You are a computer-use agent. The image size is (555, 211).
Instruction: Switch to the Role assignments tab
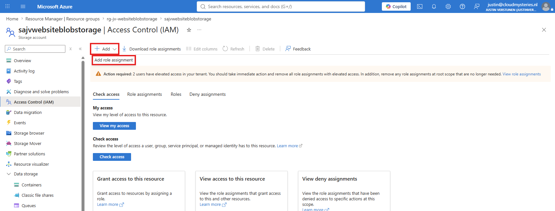pyautogui.click(x=144, y=94)
